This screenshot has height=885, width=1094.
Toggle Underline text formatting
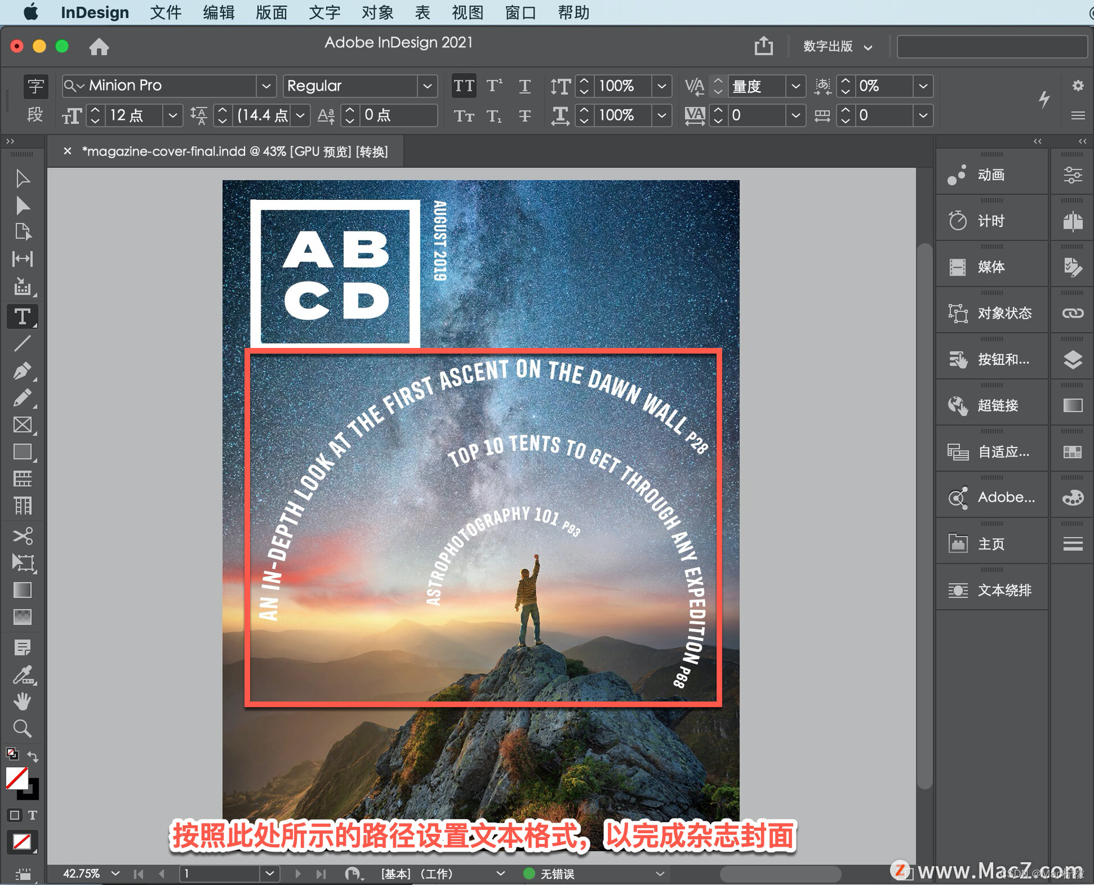coord(525,86)
